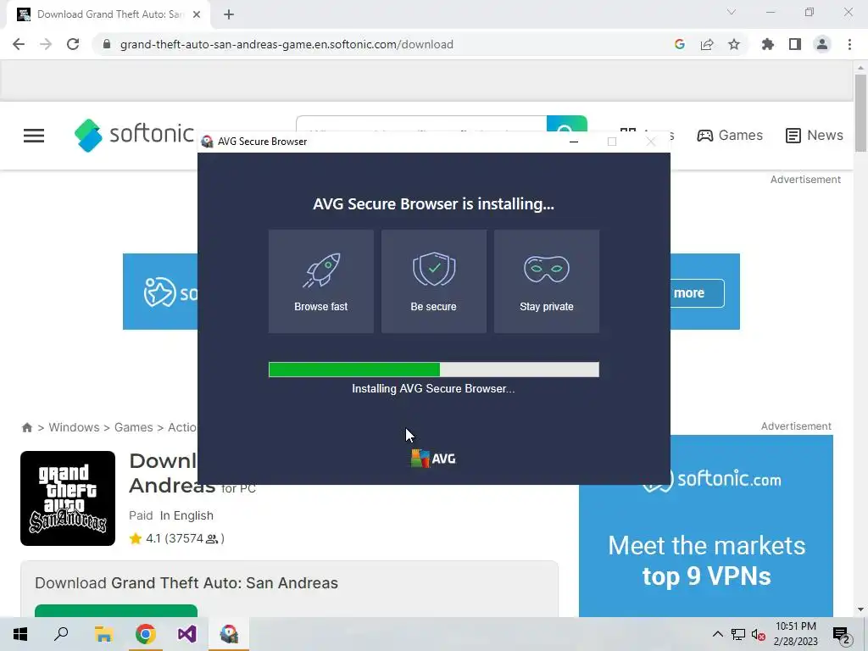
Task: Open the Chrome three-dot menu
Action: click(x=849, y=44)
